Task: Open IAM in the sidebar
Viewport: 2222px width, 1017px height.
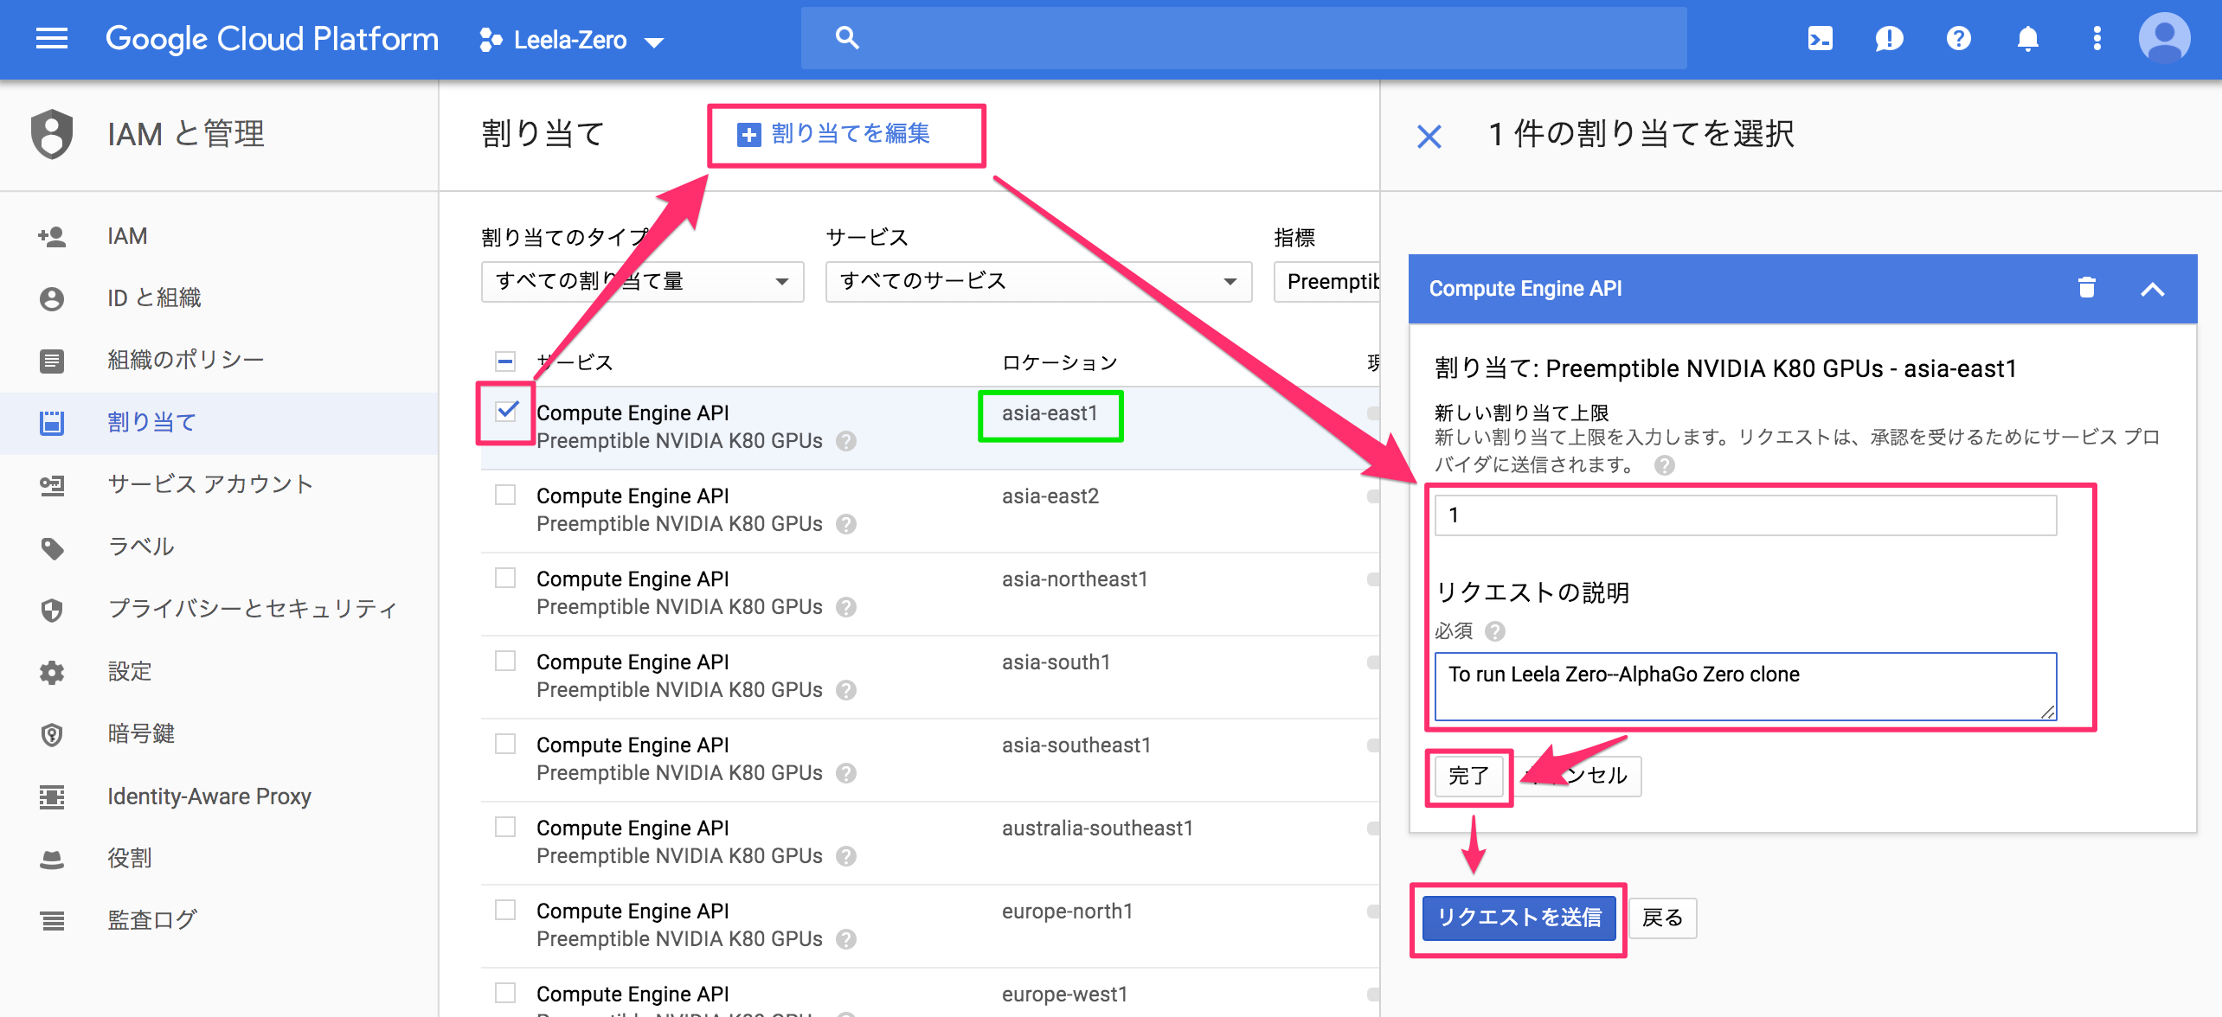Action: click(x=219, y=236)
